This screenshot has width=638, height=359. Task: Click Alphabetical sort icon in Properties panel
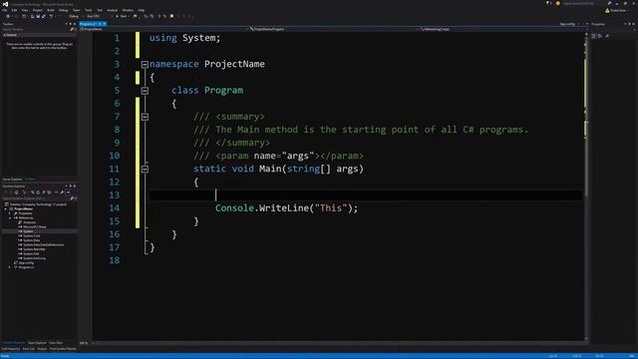[599, 36]
